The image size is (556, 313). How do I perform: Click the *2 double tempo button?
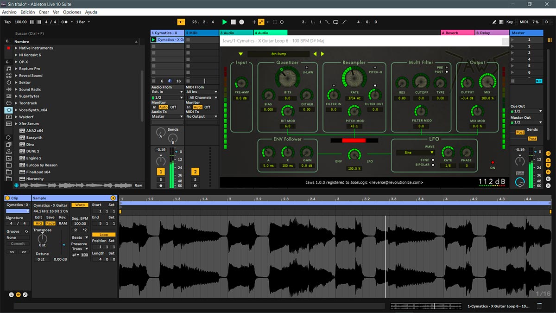click(84, 230)
